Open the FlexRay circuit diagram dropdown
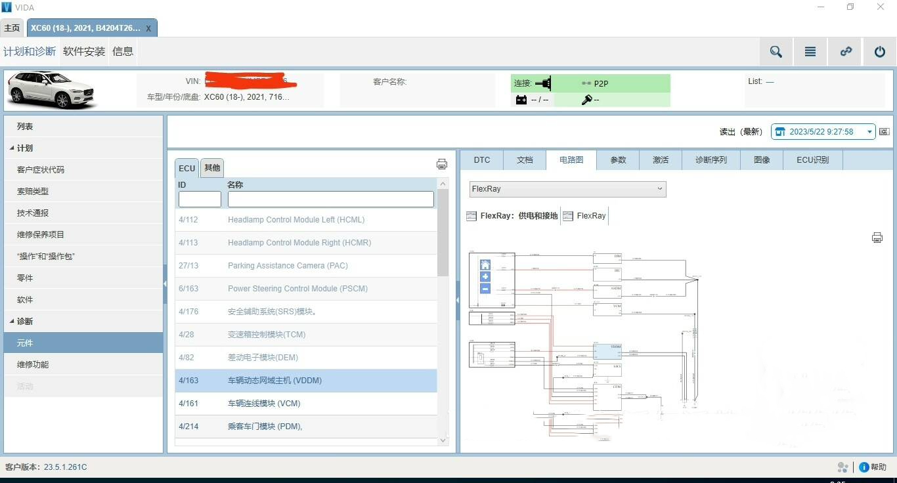897x483 pixels. coord(567,189)
